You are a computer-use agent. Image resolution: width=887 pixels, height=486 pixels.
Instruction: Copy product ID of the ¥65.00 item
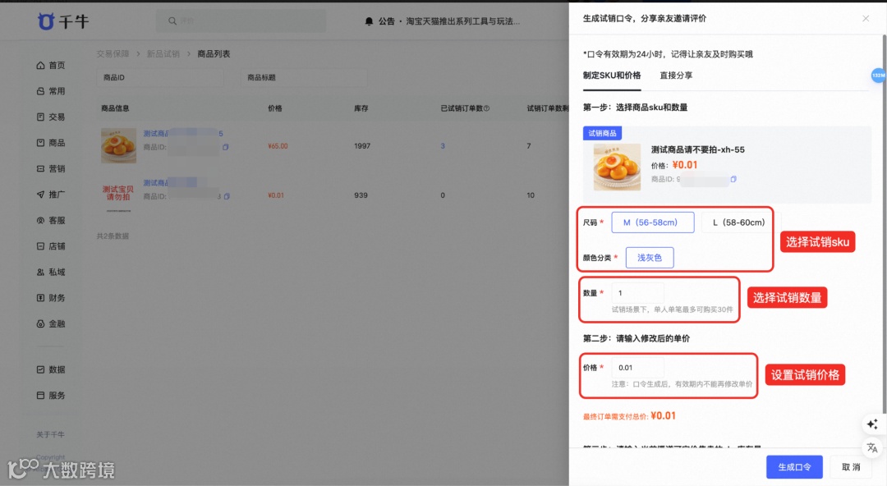coord(225,147)
